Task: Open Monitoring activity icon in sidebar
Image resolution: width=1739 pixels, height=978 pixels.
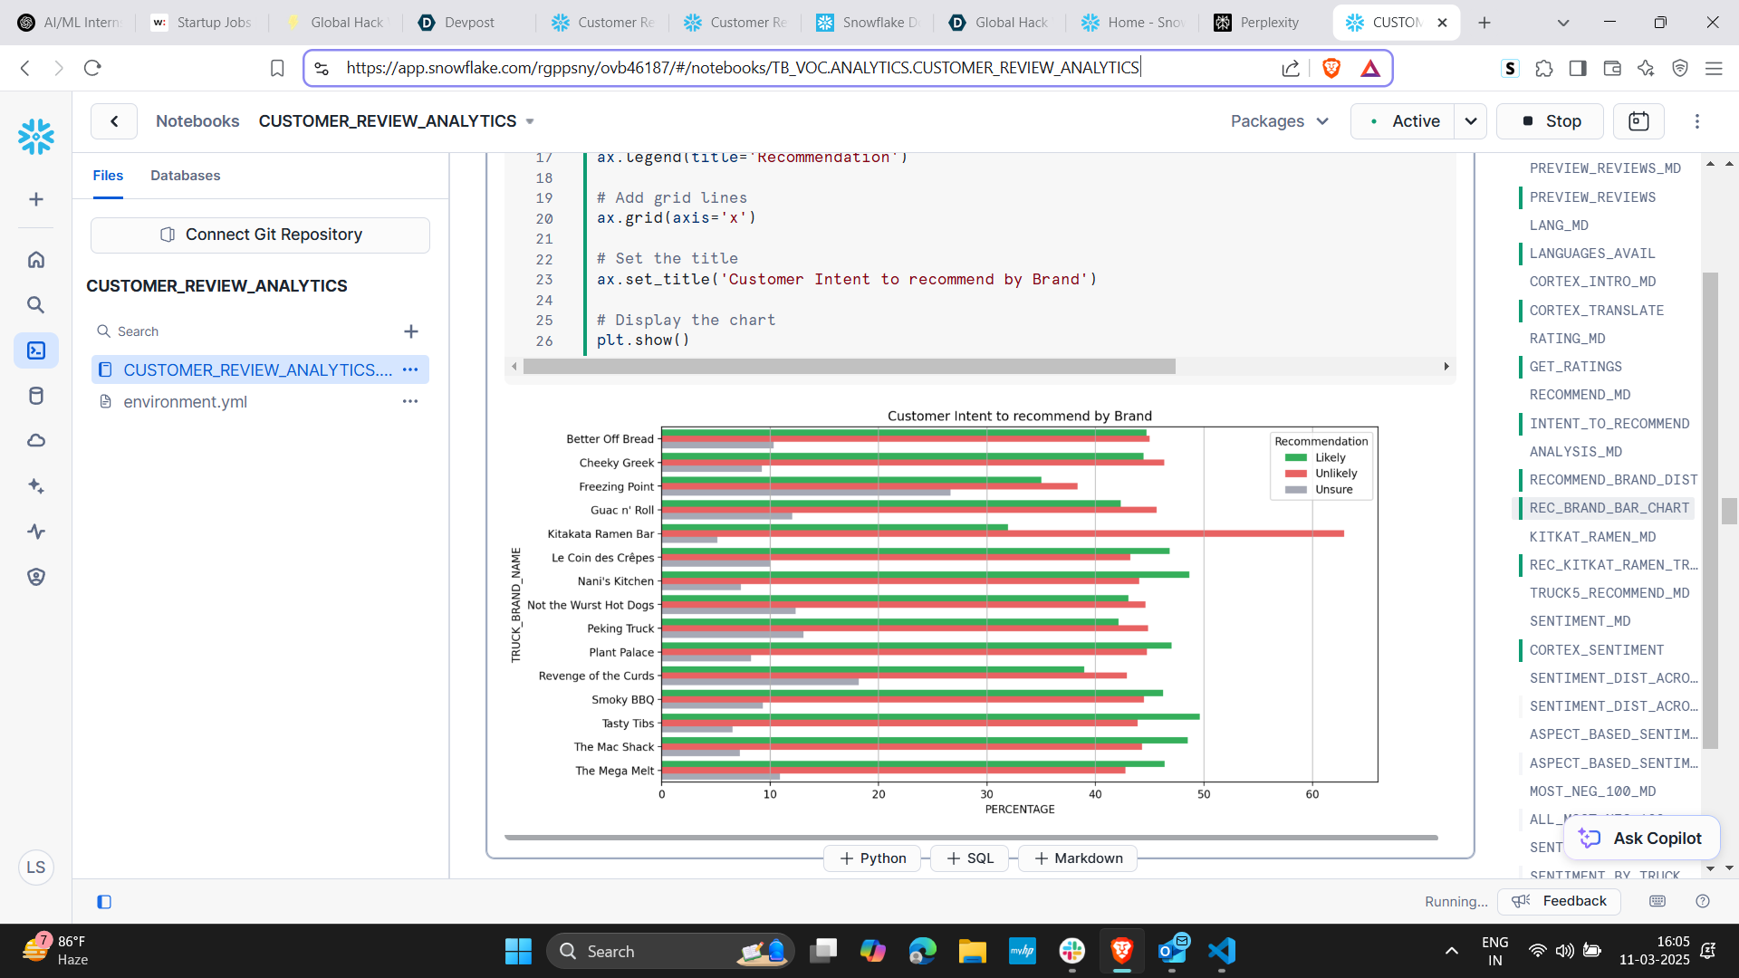Action: coord(36,532)
